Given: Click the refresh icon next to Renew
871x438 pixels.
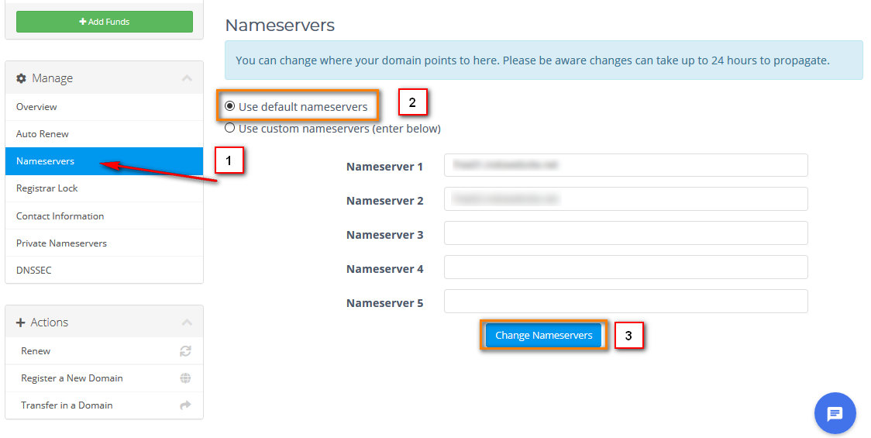Looking at the screenshot, I should point(185,350).
